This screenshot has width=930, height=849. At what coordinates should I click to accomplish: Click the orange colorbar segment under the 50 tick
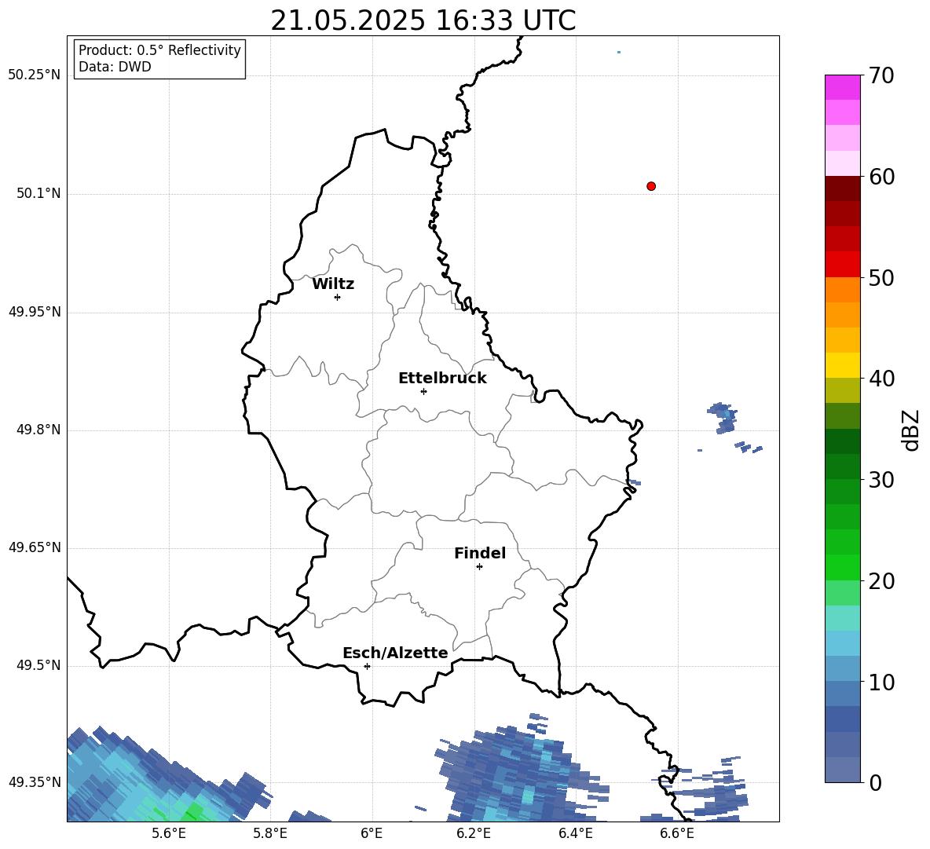tap(842, 289)
